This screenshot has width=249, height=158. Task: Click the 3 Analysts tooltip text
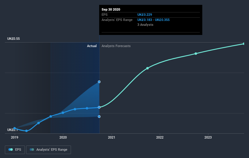(x=145, y=25)
